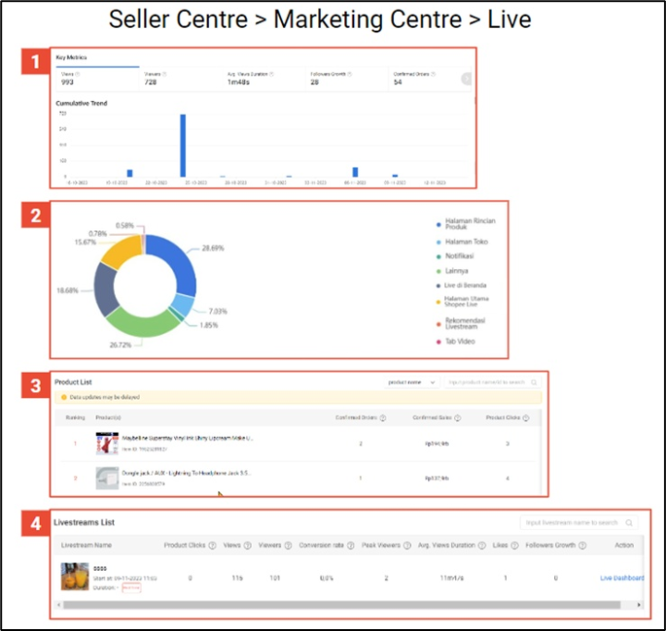This screenshot has width=666, height=631.
Task: Click the Maybelline Superstay Vinyl Ink product name
Action: (x=174, y=438)
